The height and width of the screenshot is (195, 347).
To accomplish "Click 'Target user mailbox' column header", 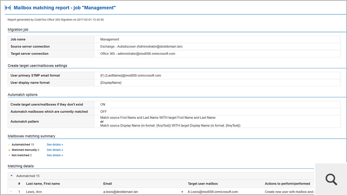I will 203,184.
